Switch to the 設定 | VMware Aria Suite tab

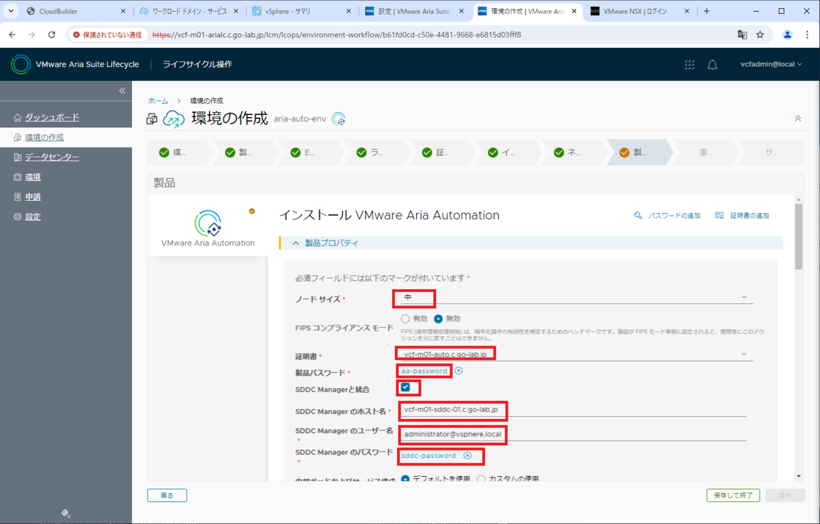[413, 11]
